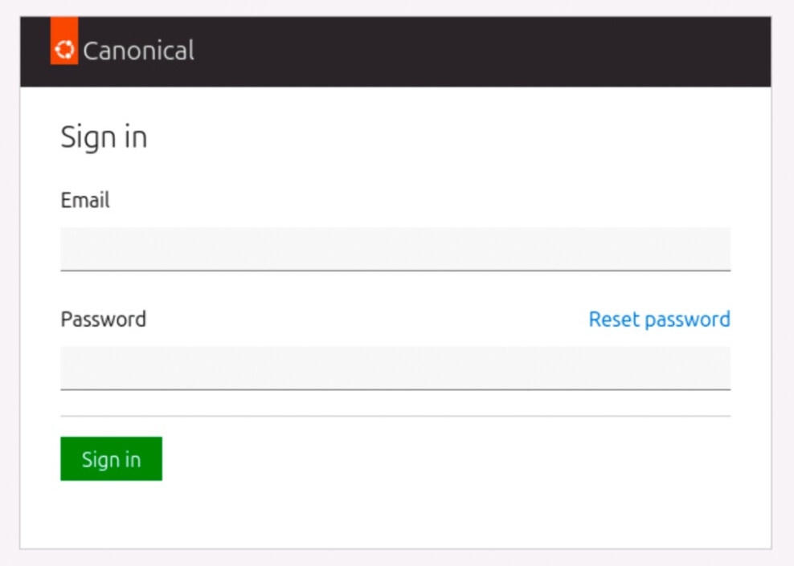Click the word Canonical beside the logo
The height and width of the screenshot is (566, 794).
(138, 51)
